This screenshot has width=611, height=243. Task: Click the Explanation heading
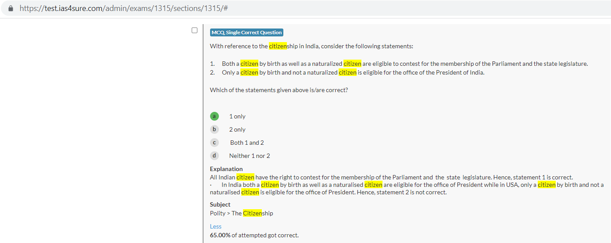coord(226,169)
